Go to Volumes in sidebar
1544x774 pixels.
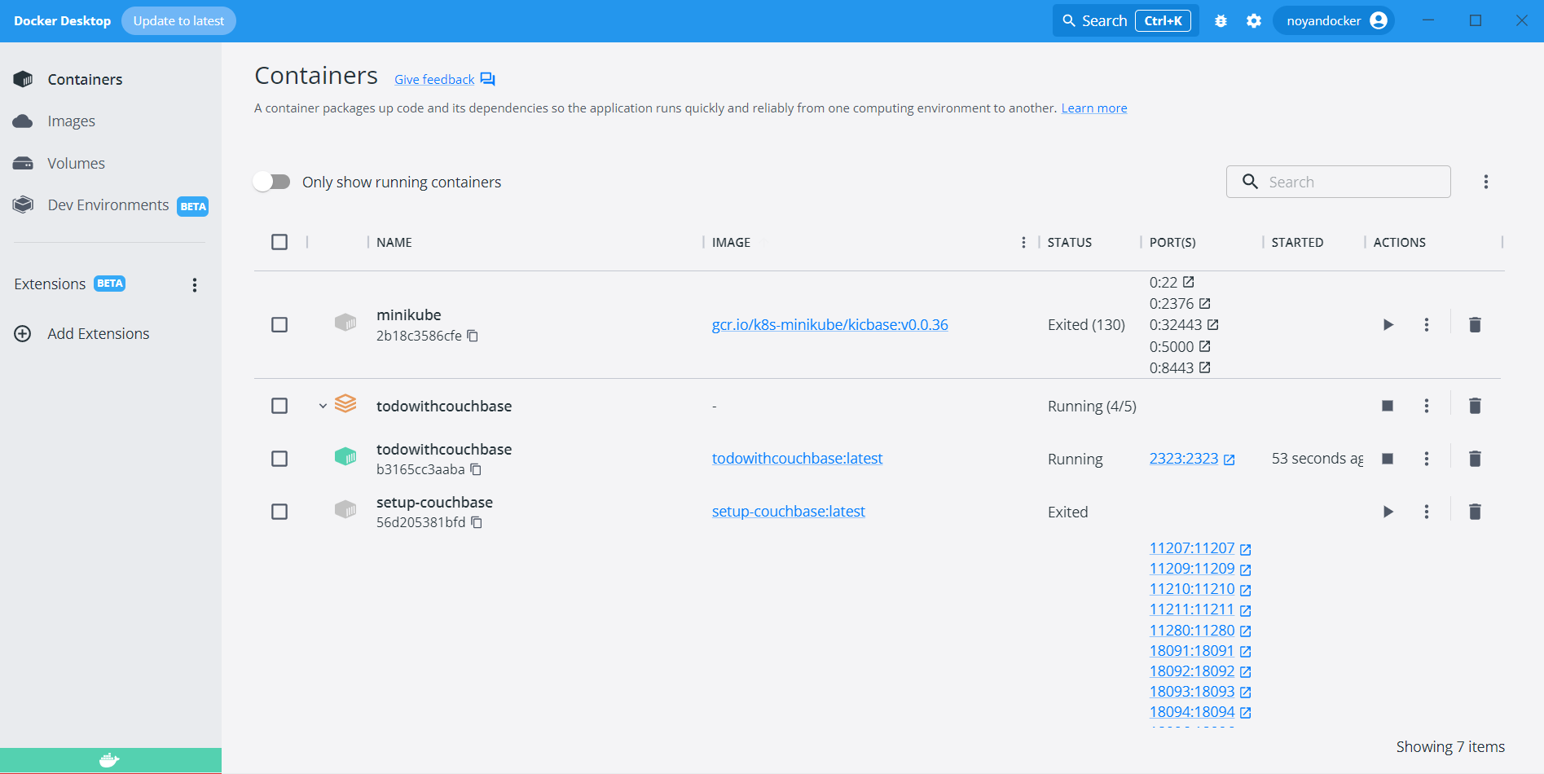click(x=76, y=164)
